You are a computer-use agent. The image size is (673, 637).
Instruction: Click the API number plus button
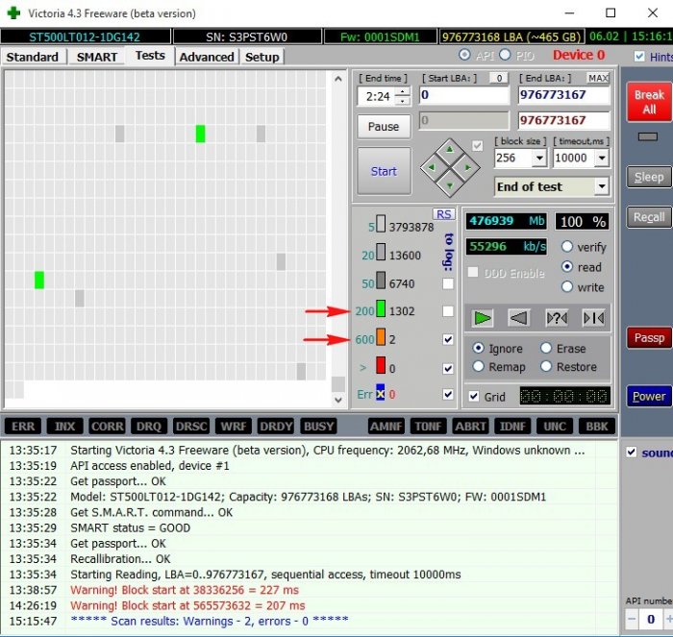pos(668,619)
